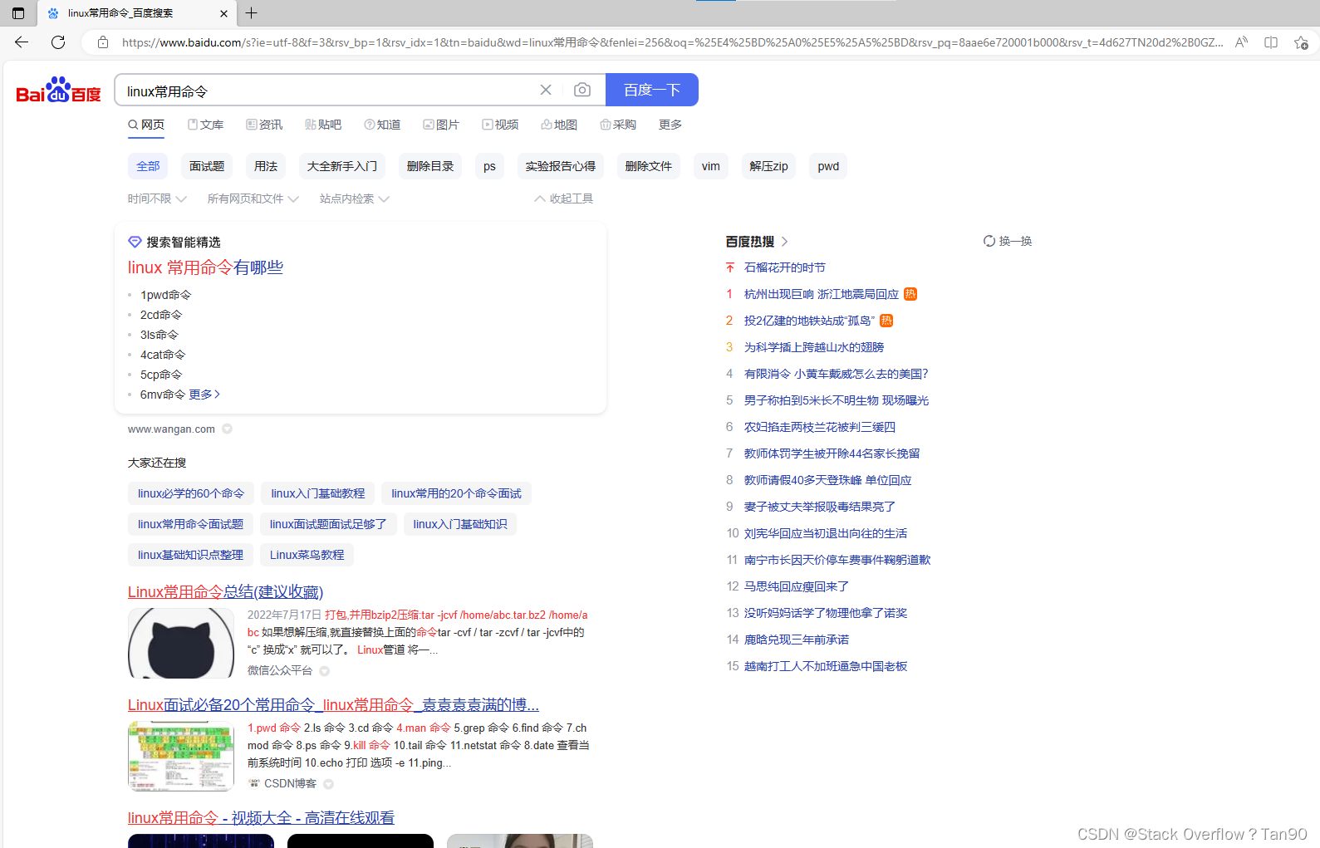
Task: Select the vim filter chip
Action: [711, 166]
